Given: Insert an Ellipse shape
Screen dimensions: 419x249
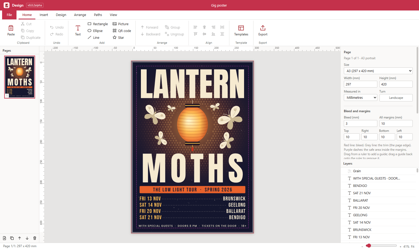Looking at the screenshot, I should point(95,31).
